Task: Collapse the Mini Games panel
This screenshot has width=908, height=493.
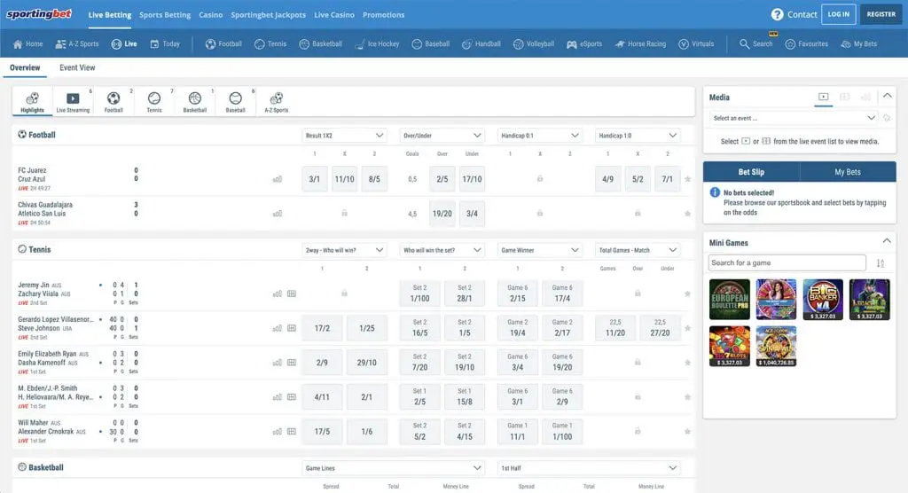Action: pyautogui.click(x=887, y=241)
